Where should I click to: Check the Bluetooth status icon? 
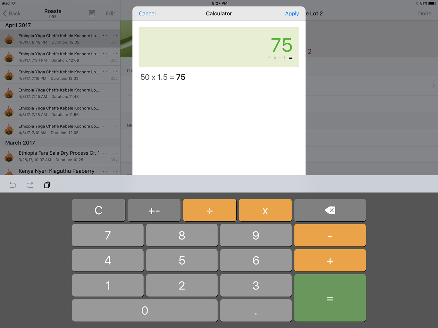pos(417,3)
